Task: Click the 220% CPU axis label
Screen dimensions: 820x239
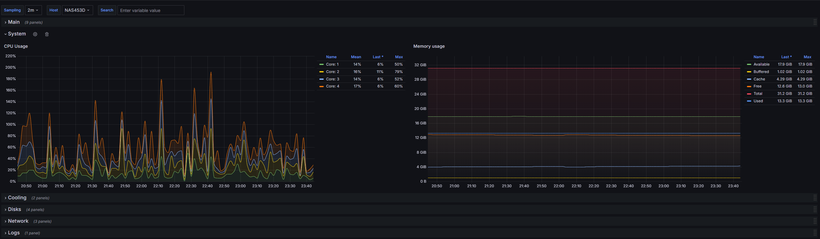Action: [10, 56]
